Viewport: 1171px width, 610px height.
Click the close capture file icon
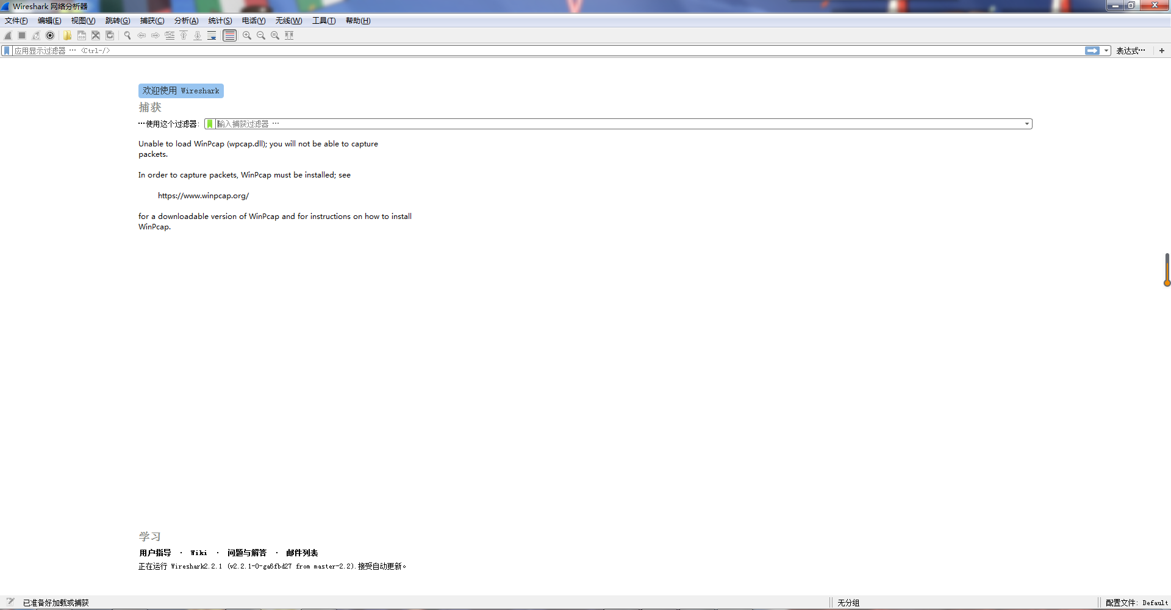(x=95, y=35)
